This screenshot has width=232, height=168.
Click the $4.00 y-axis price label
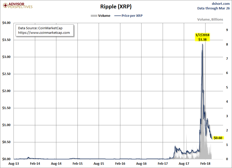point(6,23)
